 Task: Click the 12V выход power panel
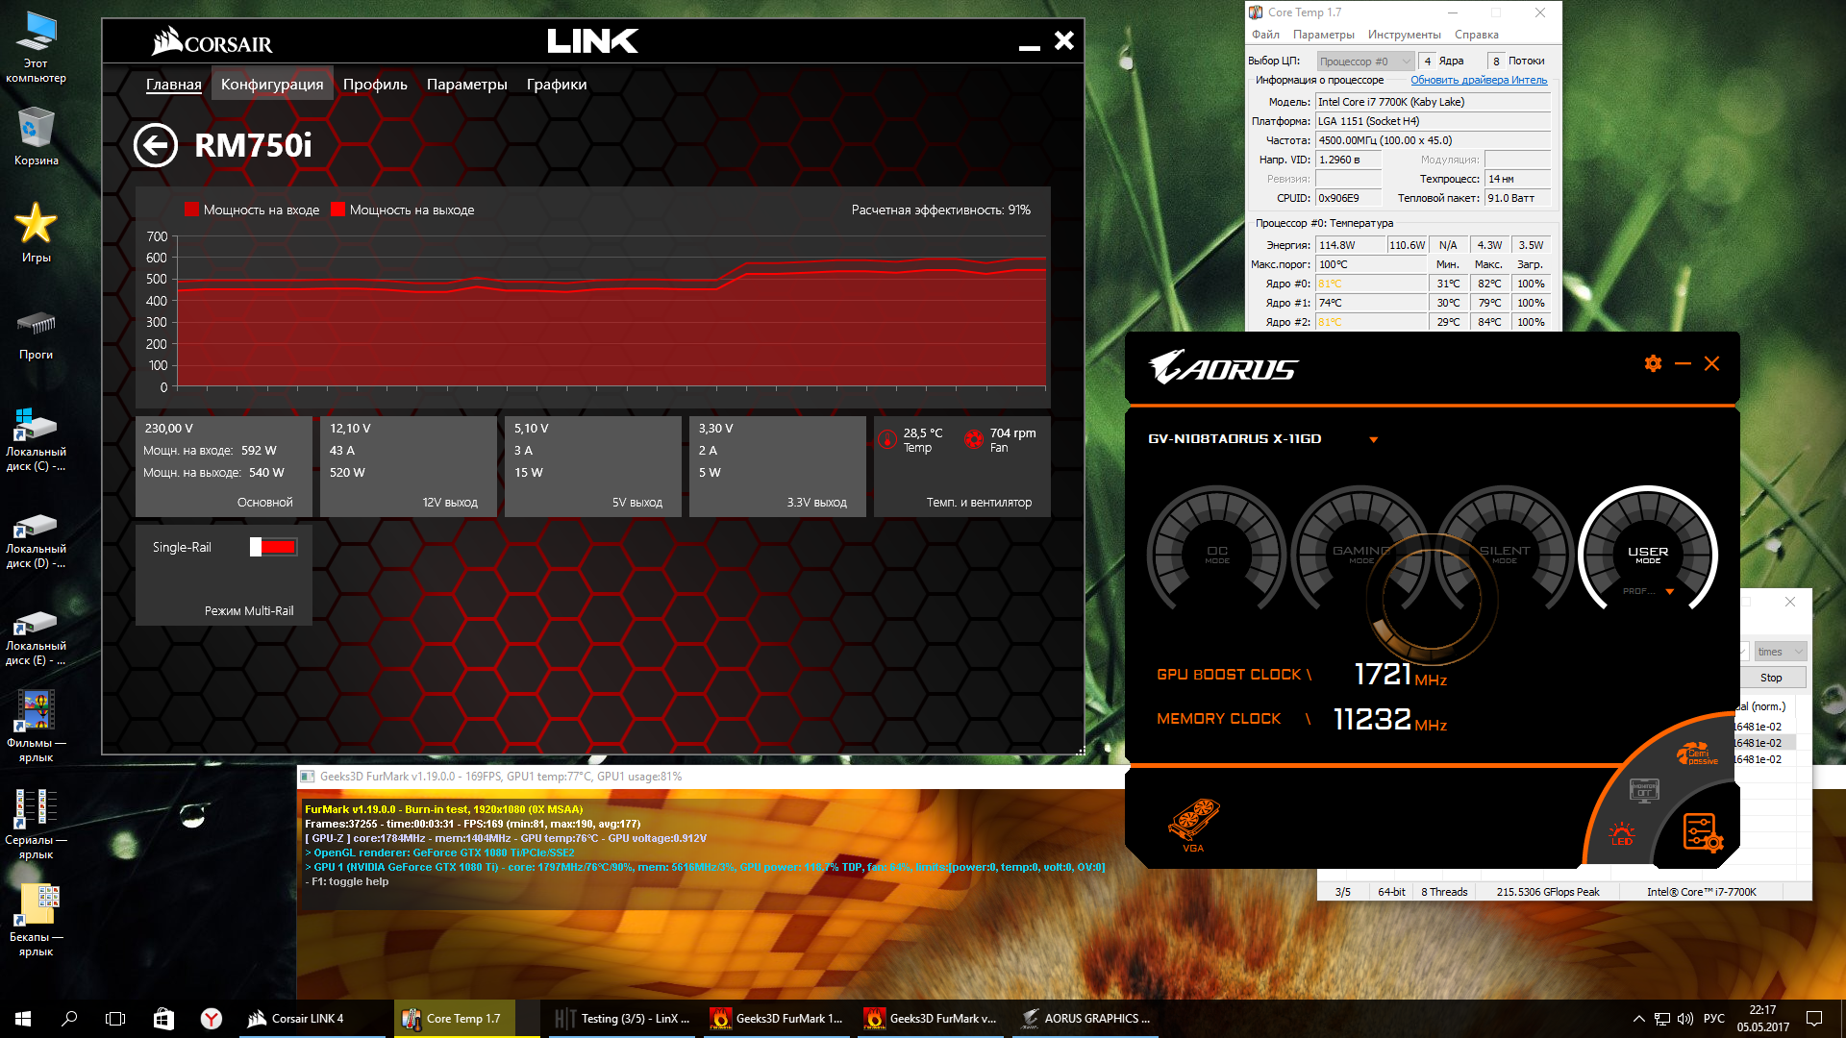408,466
